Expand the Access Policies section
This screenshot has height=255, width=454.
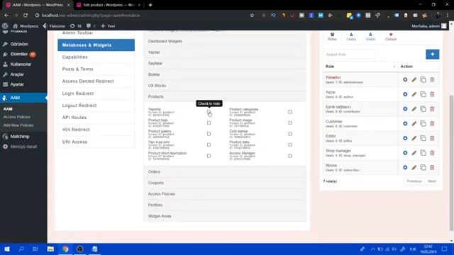click(225, 194)
